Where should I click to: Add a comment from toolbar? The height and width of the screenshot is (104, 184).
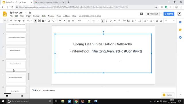(129, 21)
